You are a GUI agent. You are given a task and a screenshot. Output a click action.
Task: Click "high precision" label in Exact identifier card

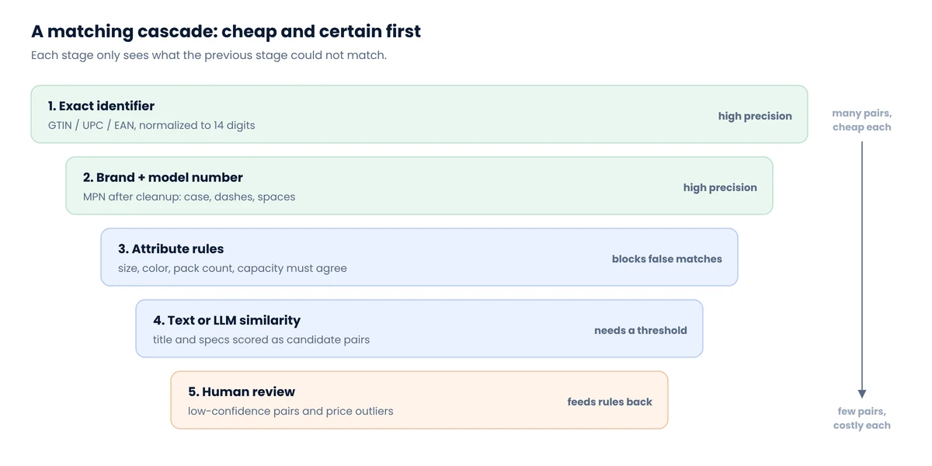coord(755,116)
